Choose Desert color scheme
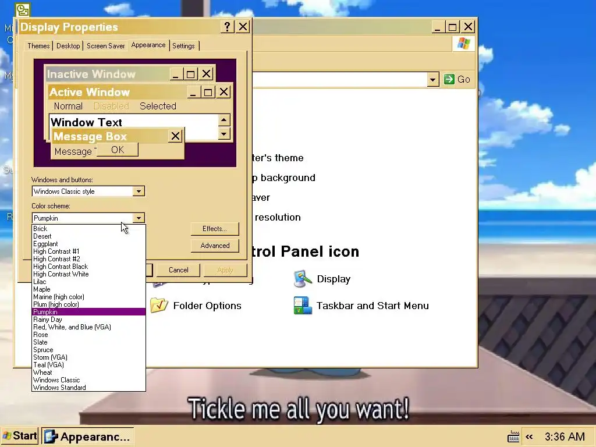This screenshot has height=447, width=596. click(88, 236)
